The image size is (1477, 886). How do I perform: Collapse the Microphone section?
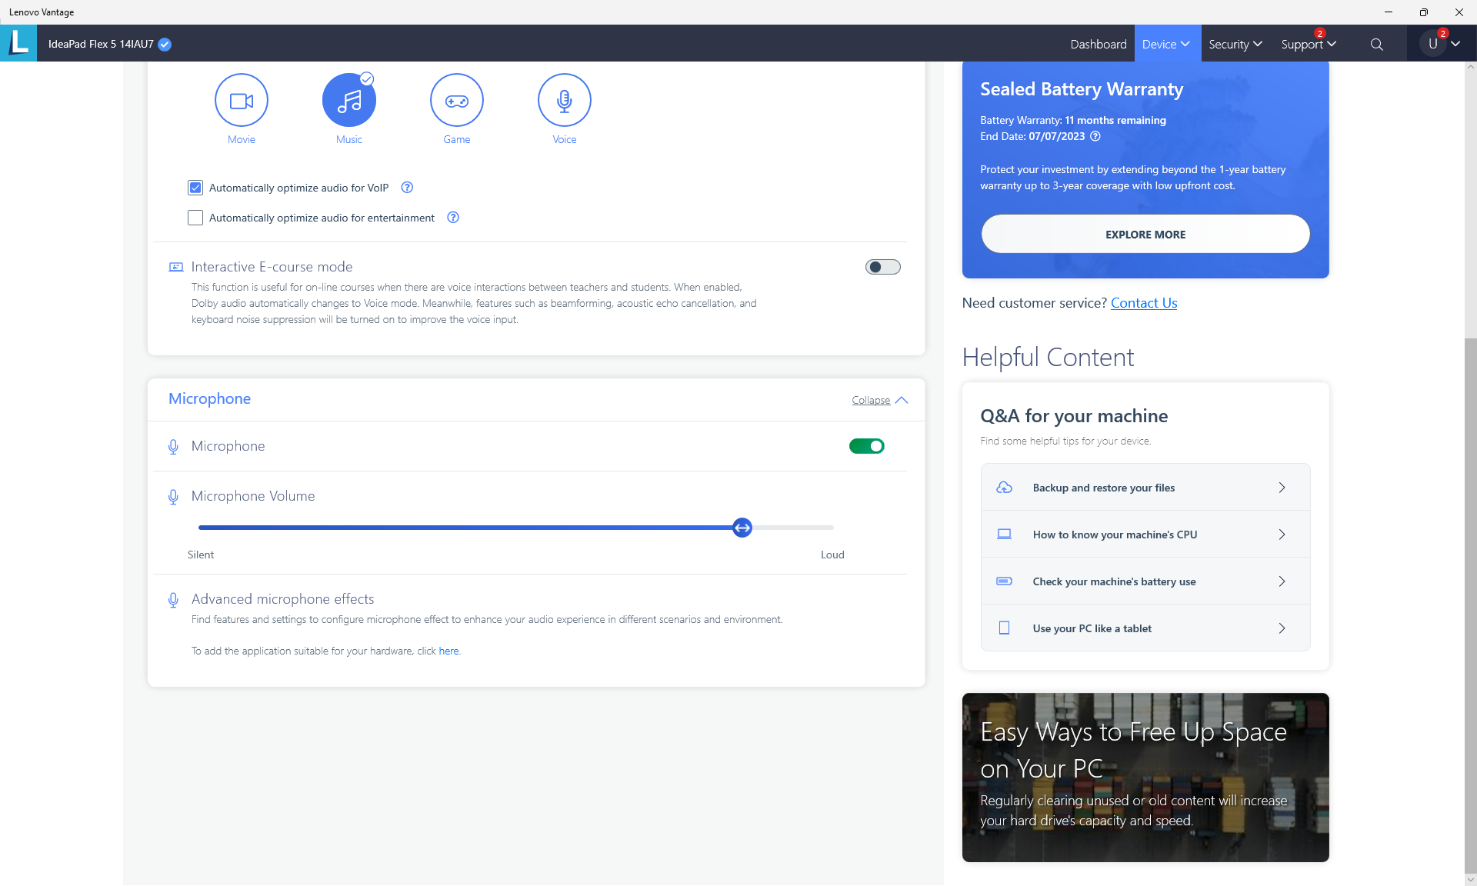point(880,401)
